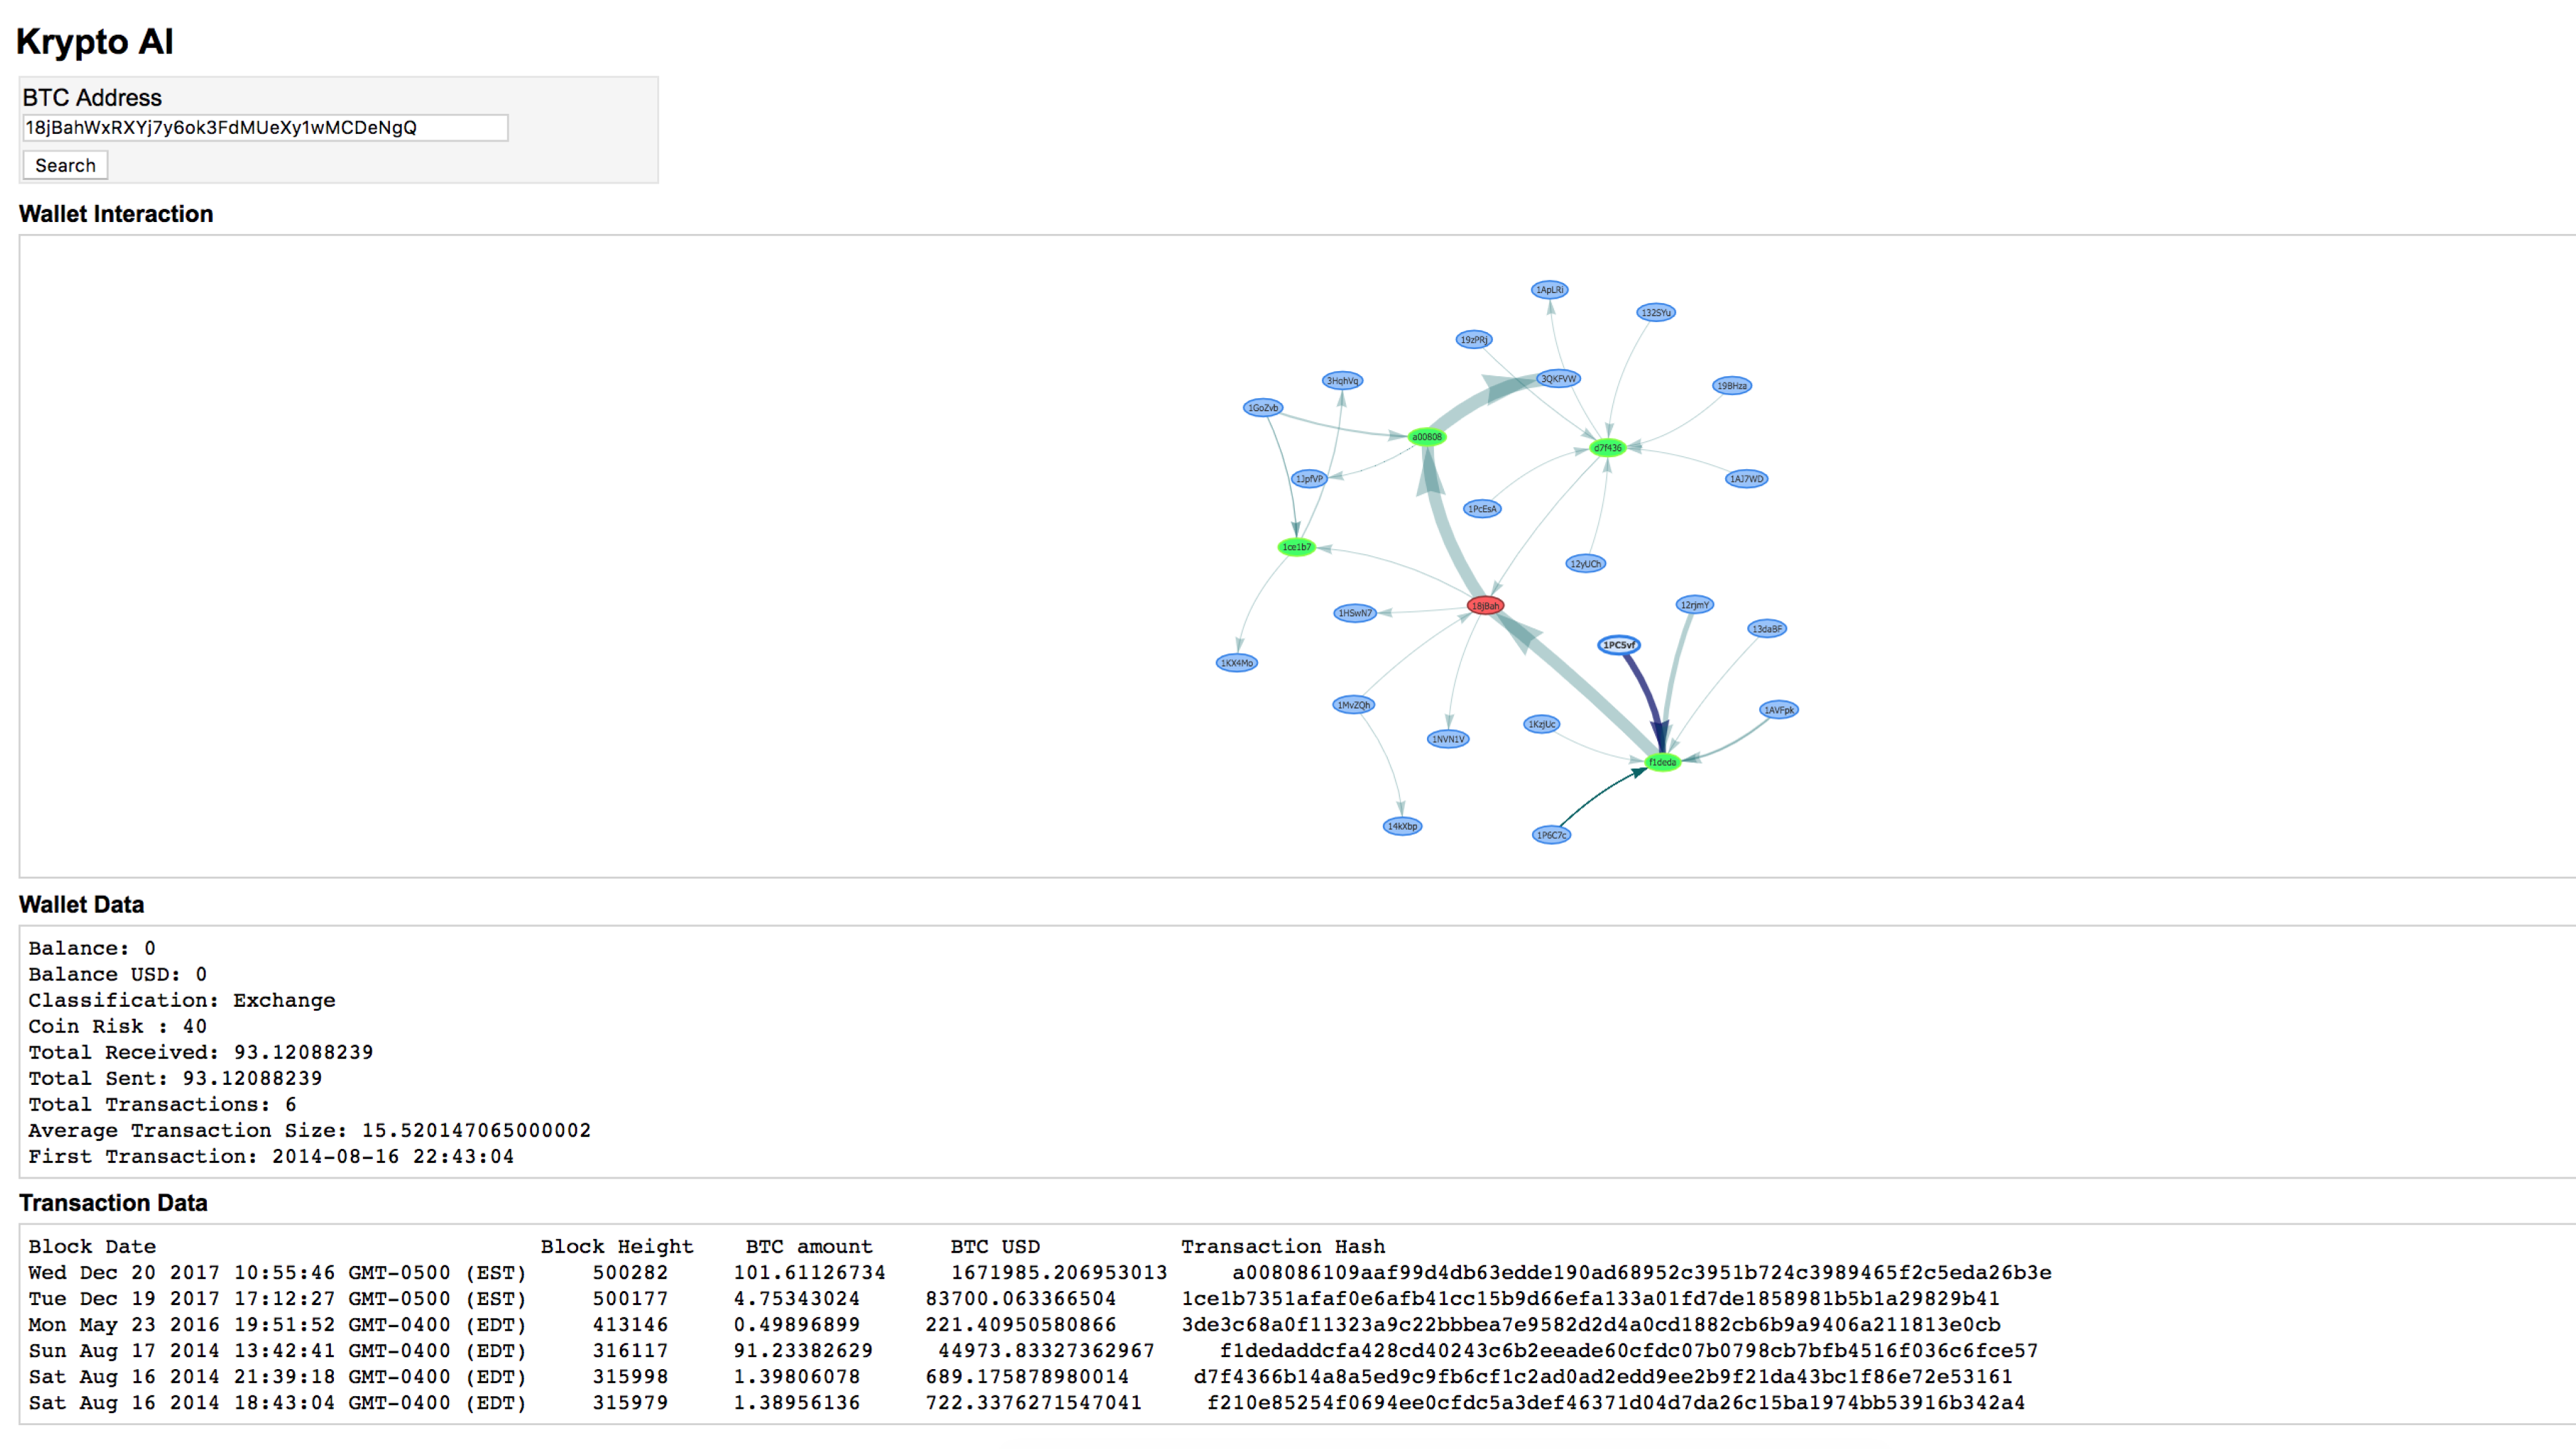Click the 1ApLRi wallet node

coord(1549,289)
